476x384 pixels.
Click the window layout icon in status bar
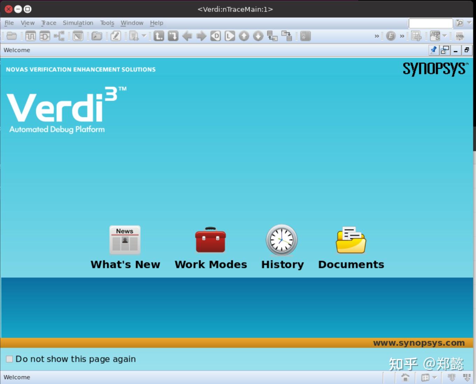click(425, 377)
